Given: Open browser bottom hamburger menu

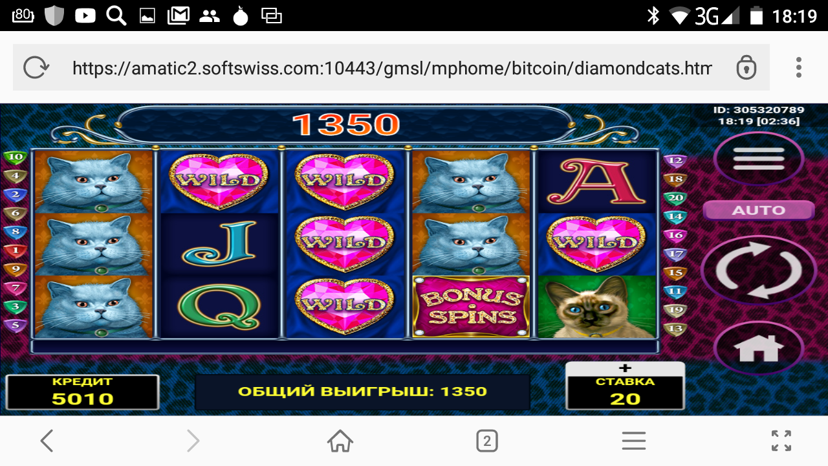Looking at the screenshot, I should (x=634, y=441).
